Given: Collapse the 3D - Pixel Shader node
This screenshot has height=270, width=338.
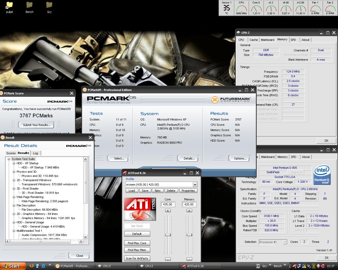Looking at the screenshot, I should coord(14,189).
